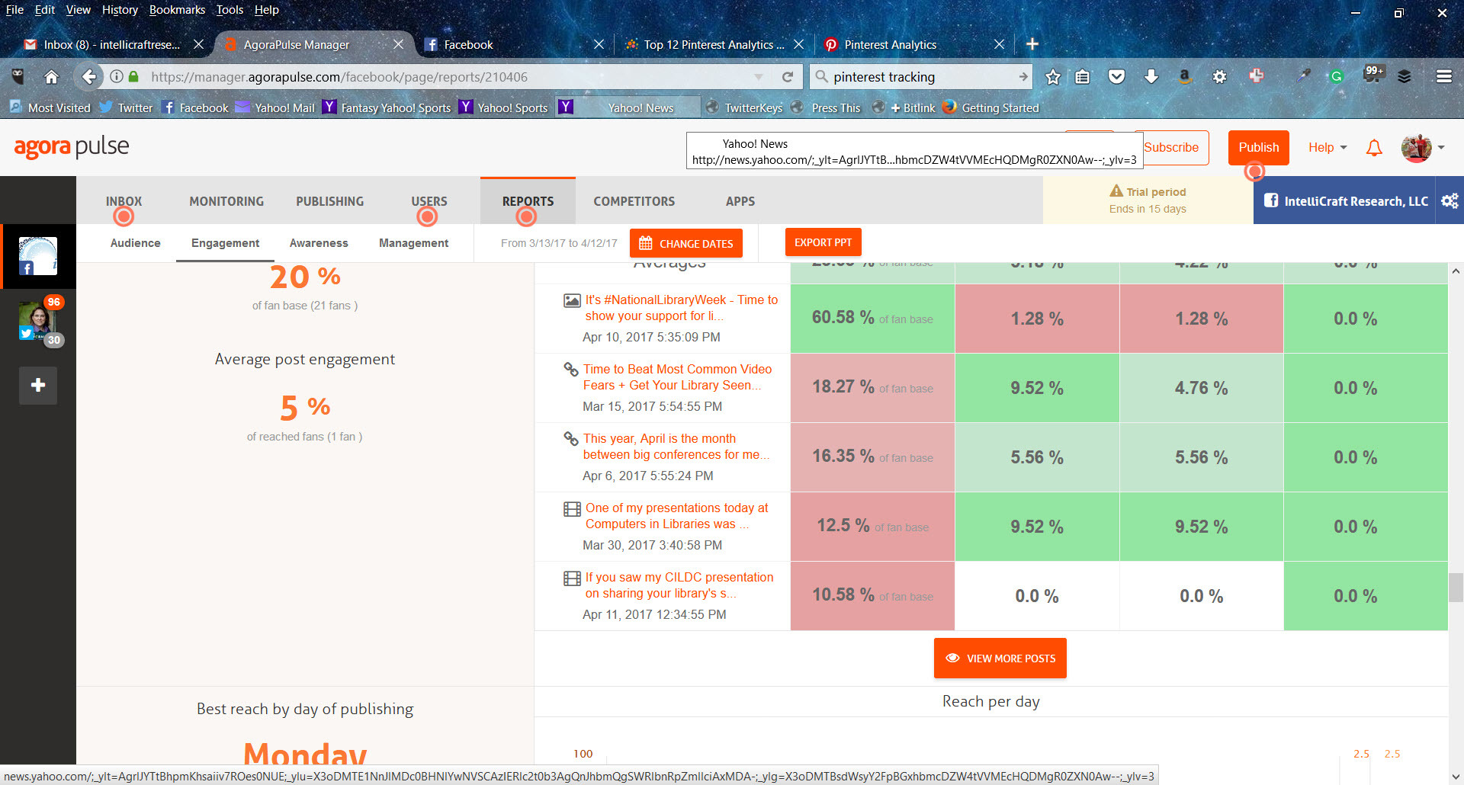The height and width of the screenshot is (785, 1464).
Task: Go to the browser home page
Action: click(x=51, y=77)
